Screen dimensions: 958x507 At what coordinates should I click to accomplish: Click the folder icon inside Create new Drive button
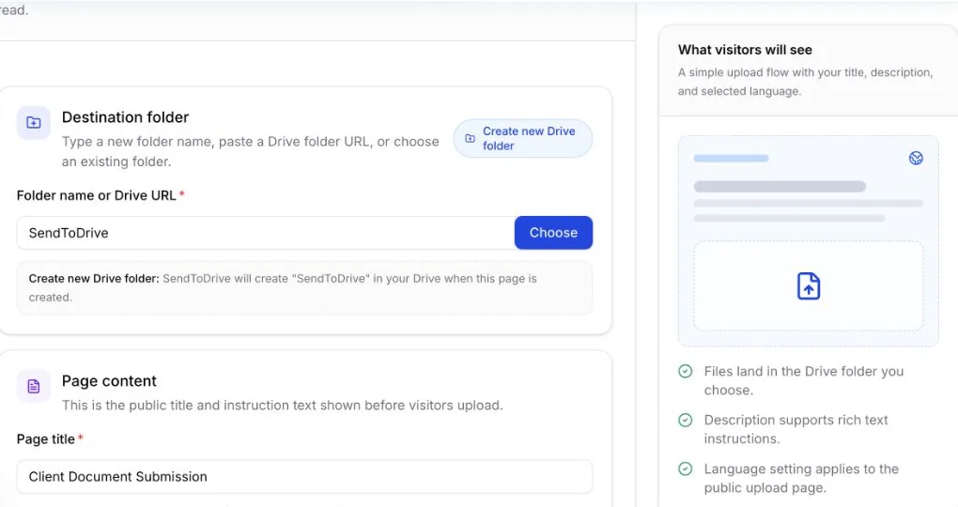470,139
